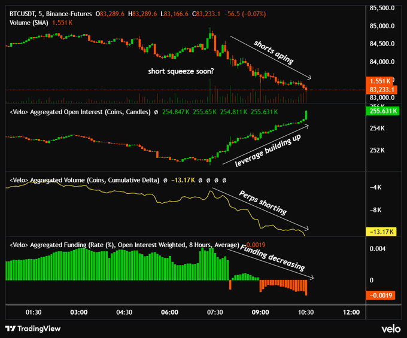This screenshot has width=407, height=338.
Task: Click the Volume (SMA) indicator label
Action: pyautogui.click(x=29, y=23)
